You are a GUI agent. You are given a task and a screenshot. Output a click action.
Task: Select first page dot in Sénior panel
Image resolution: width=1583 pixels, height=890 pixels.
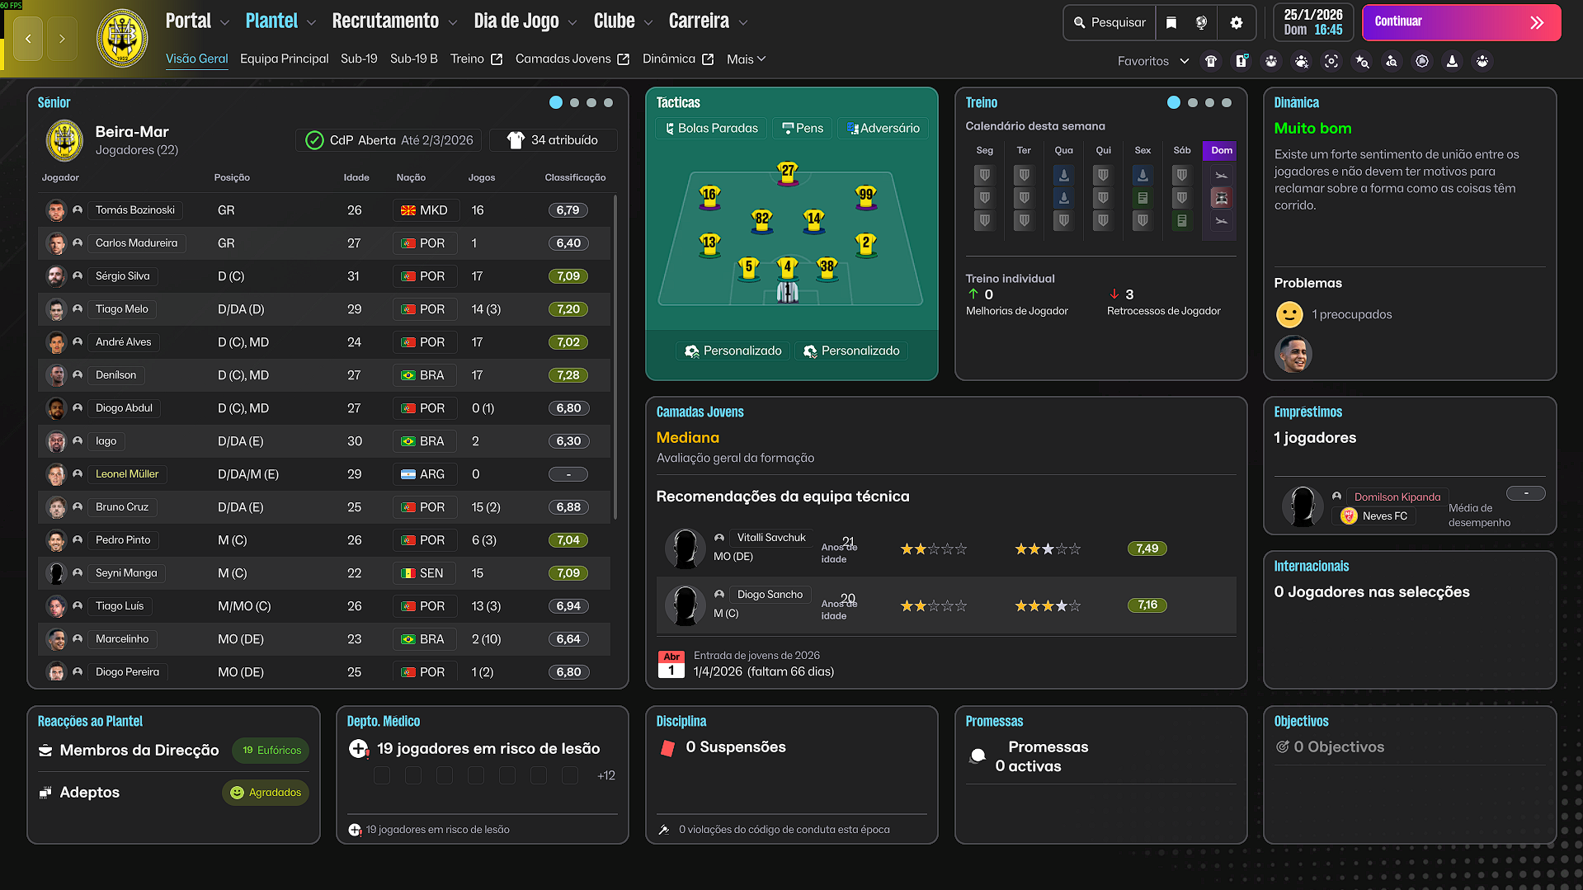556,103
